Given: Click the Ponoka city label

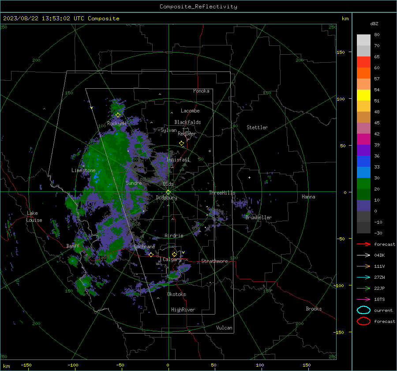Looking at the screenshot, I should pos(201,91).
